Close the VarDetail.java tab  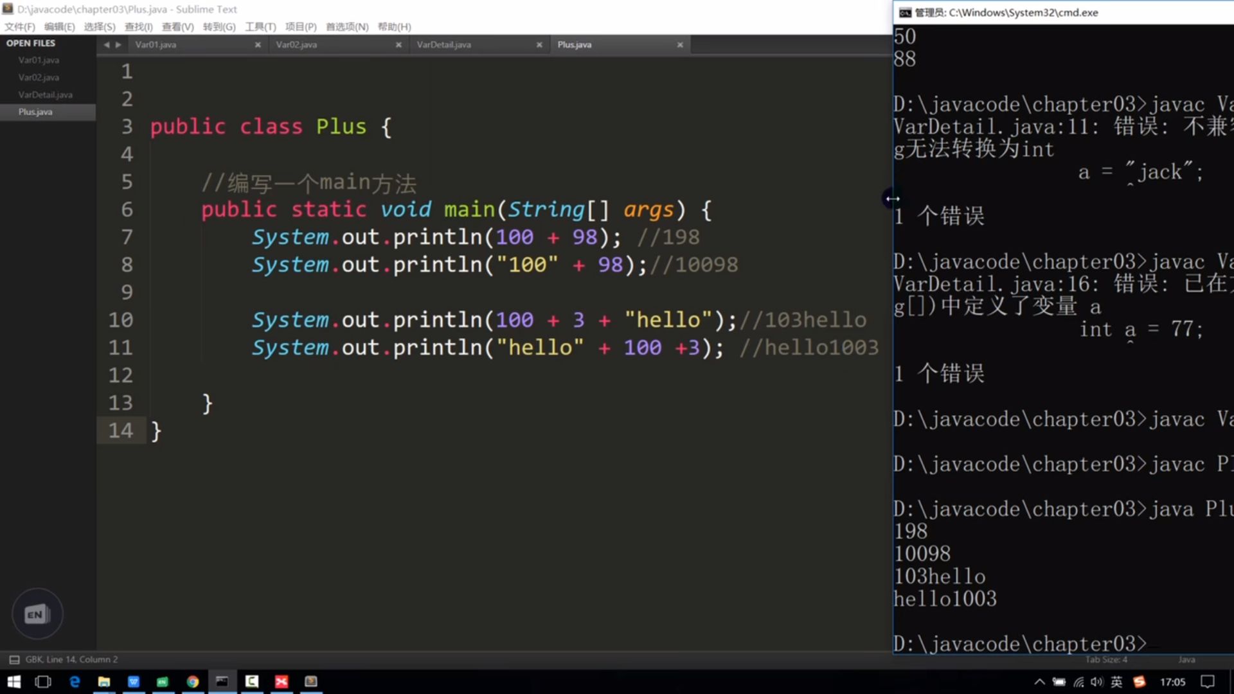pyautogui.click(x=539, y=45)
